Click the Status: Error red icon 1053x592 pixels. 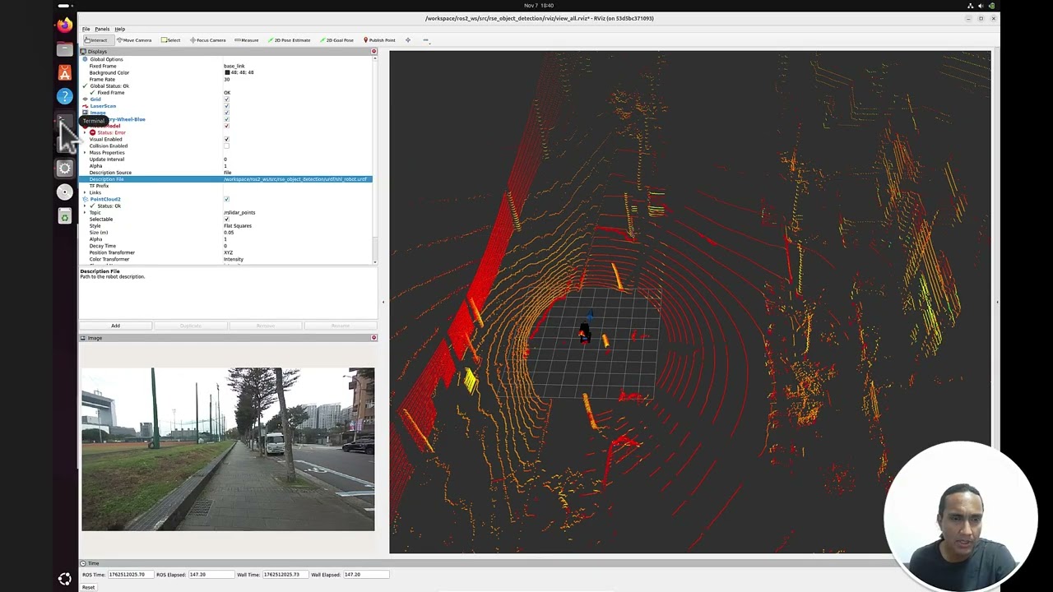tap(92, 132)
